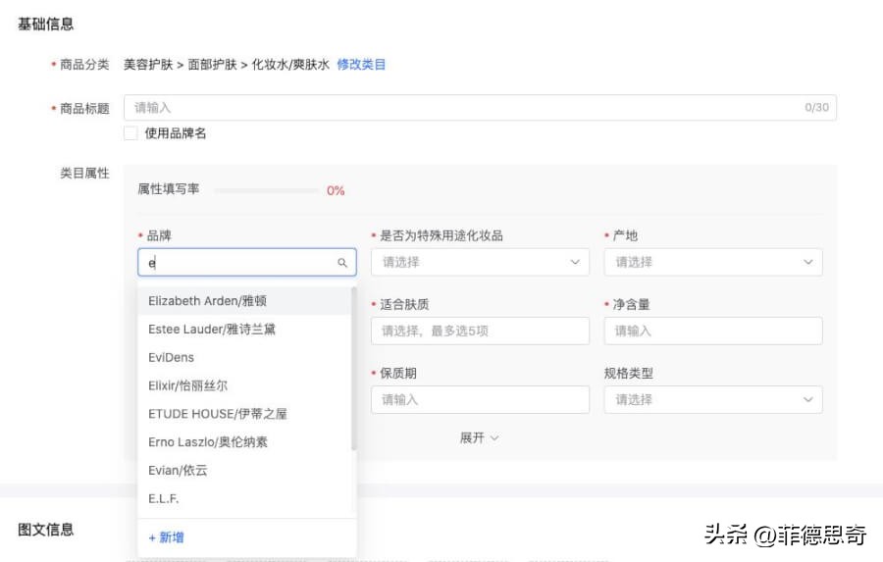Tick the 使用品牌名 checkbox

point(130,133)
